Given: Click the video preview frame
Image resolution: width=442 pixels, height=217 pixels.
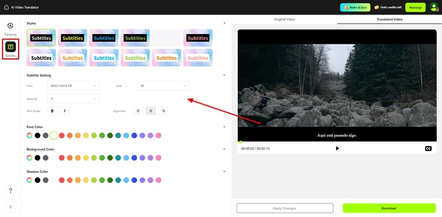Looking at the screenshot, I should point(337,85).
